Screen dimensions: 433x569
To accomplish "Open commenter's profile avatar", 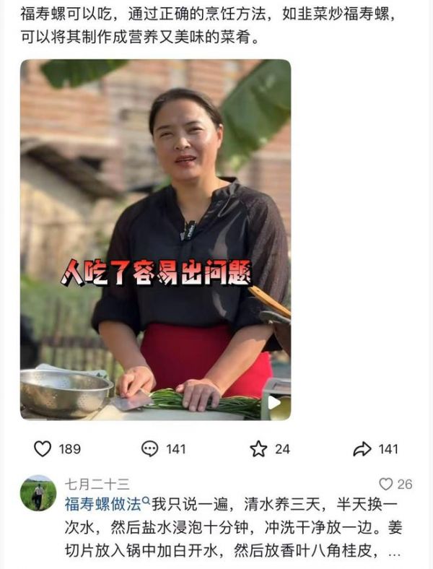I will (38, 492).
